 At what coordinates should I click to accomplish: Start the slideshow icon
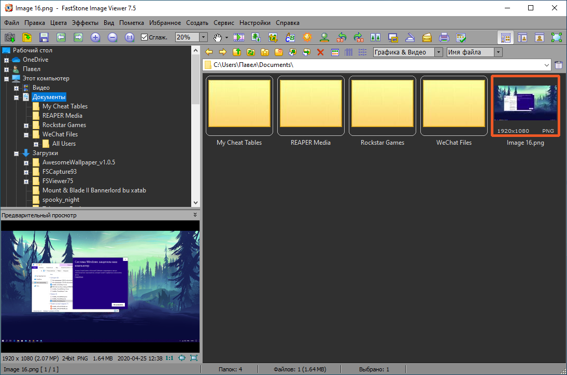238,37
